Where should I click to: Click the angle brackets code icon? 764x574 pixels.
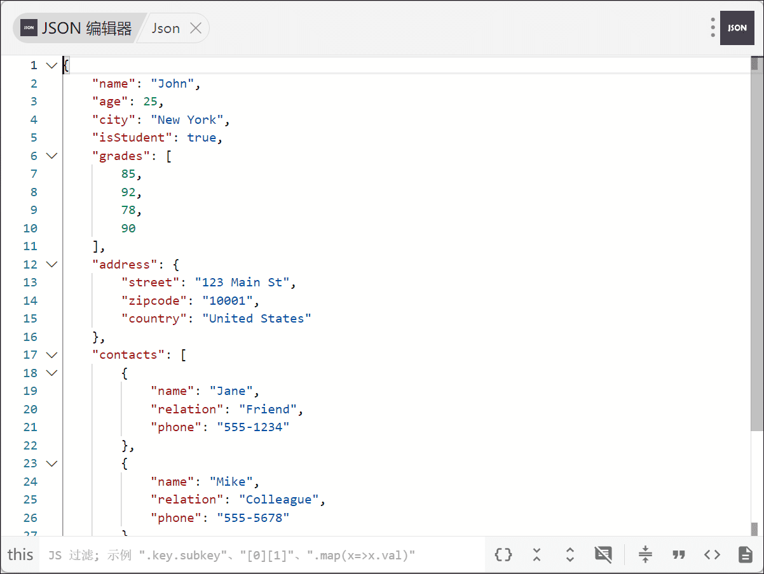[x=712, y=554]
